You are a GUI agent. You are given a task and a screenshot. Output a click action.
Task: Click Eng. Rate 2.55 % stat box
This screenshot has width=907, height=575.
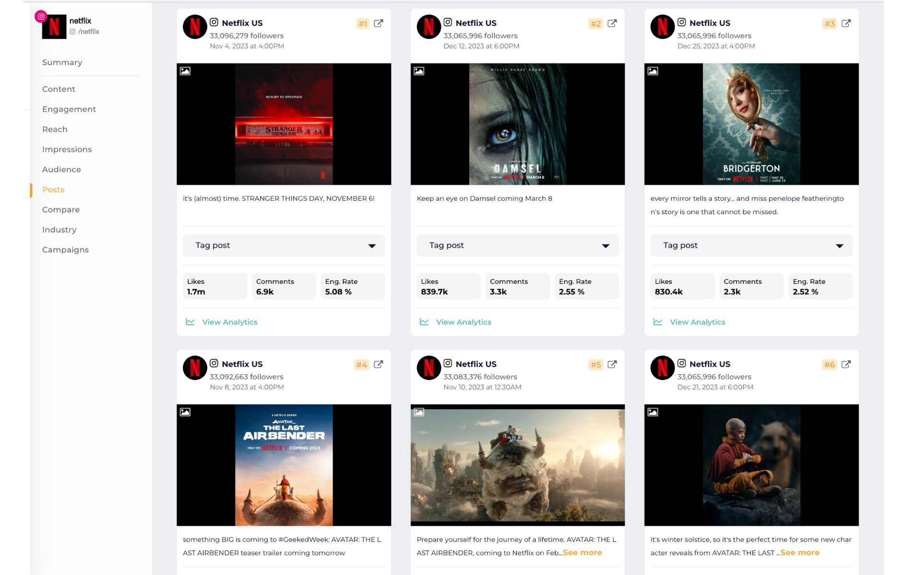(x=586, y=287)
